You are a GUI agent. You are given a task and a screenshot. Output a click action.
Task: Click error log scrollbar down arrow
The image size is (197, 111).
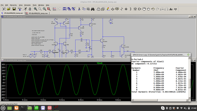189,98
